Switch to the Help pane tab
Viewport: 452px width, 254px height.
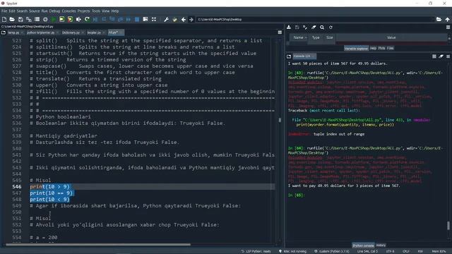[x=373, y=48]
